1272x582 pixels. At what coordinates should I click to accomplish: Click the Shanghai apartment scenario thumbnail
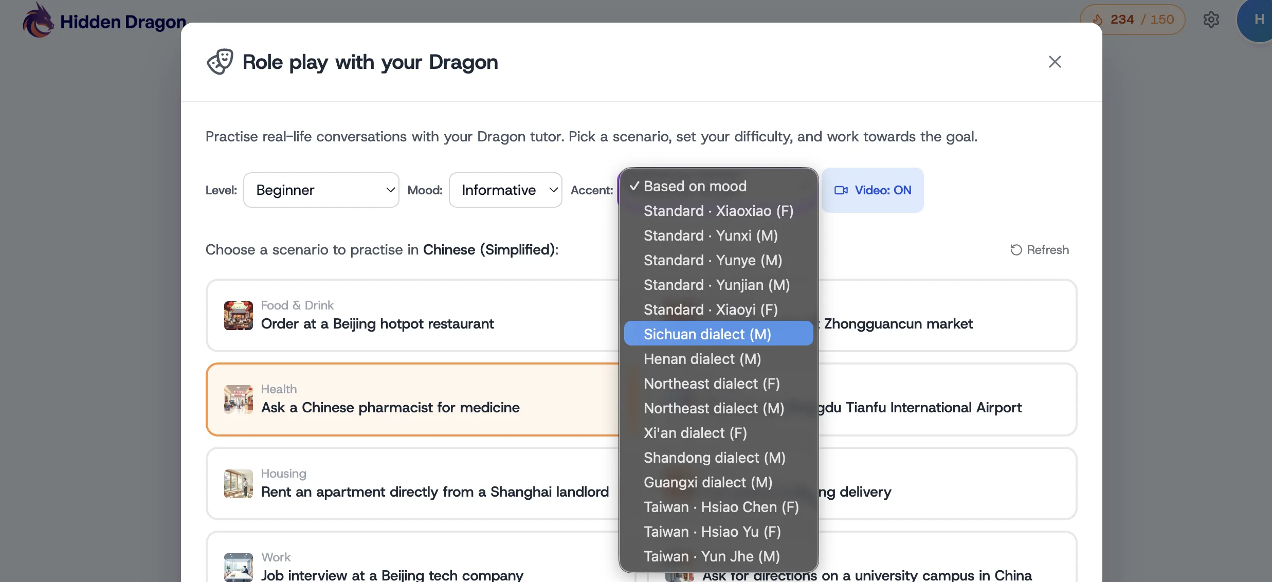[x=238, y=483]
